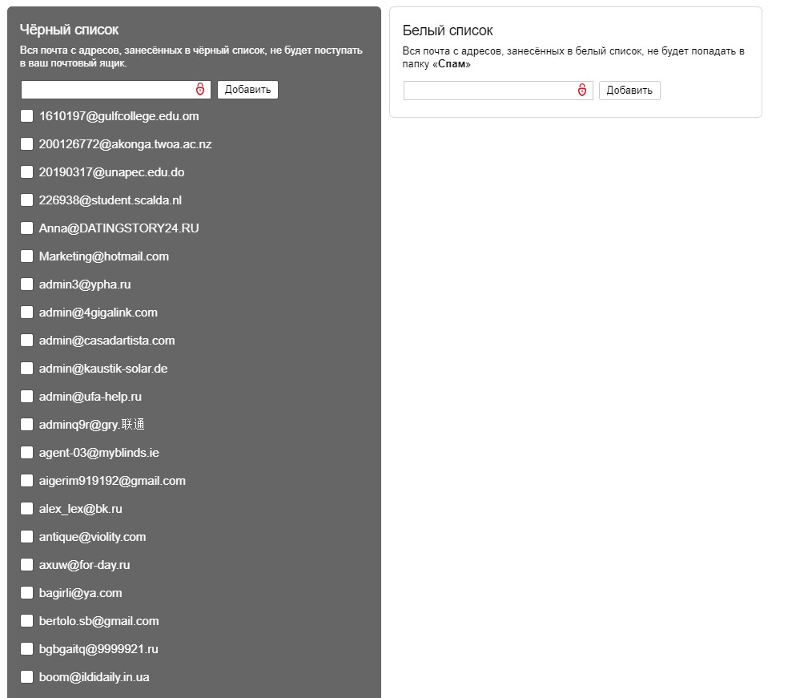Select the Anna@DATINGSTORY24.RU checkbox

[x=26, y=228]
